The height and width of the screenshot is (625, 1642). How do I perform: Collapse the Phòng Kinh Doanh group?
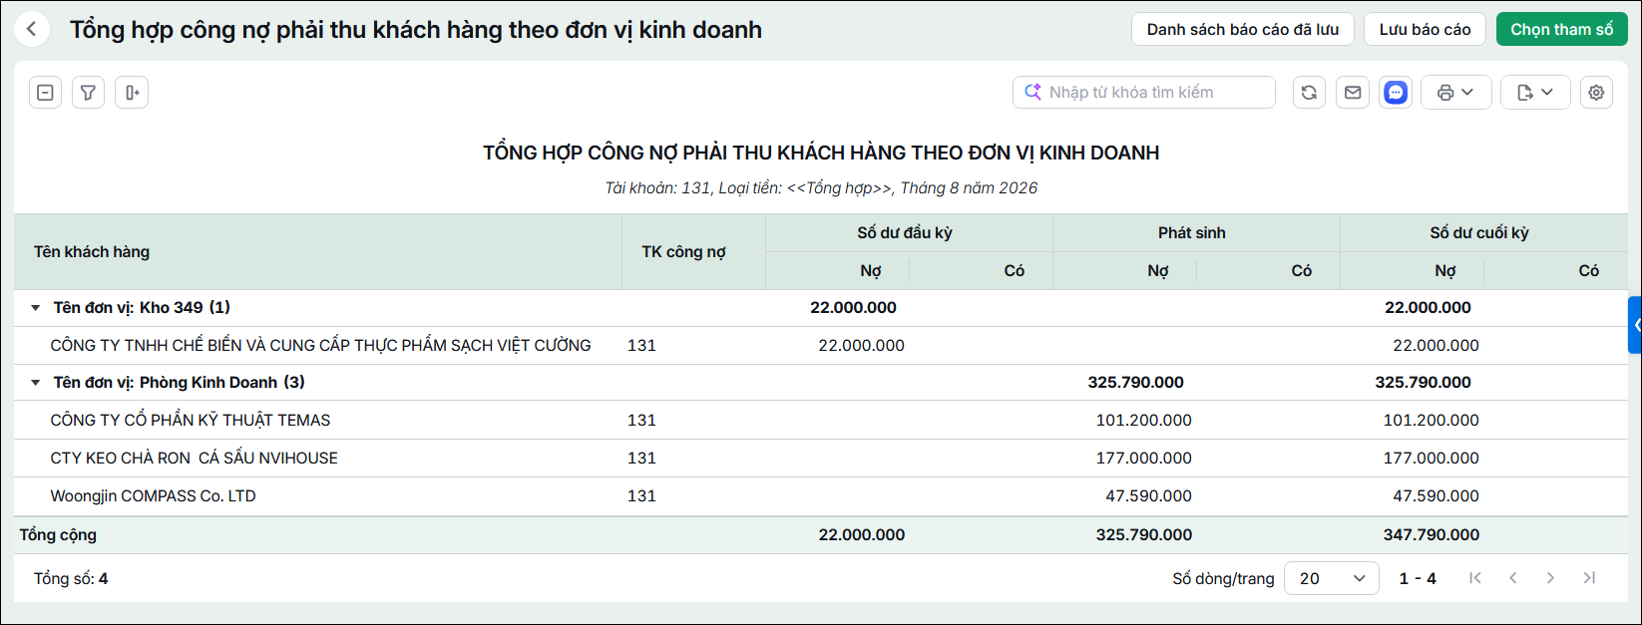[x=36, y=383]
